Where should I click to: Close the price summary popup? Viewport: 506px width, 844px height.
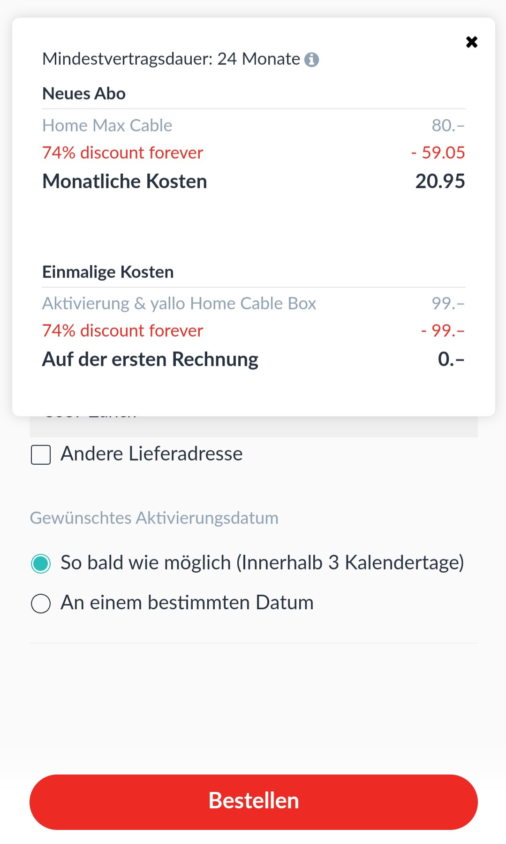tap(472, 42)
